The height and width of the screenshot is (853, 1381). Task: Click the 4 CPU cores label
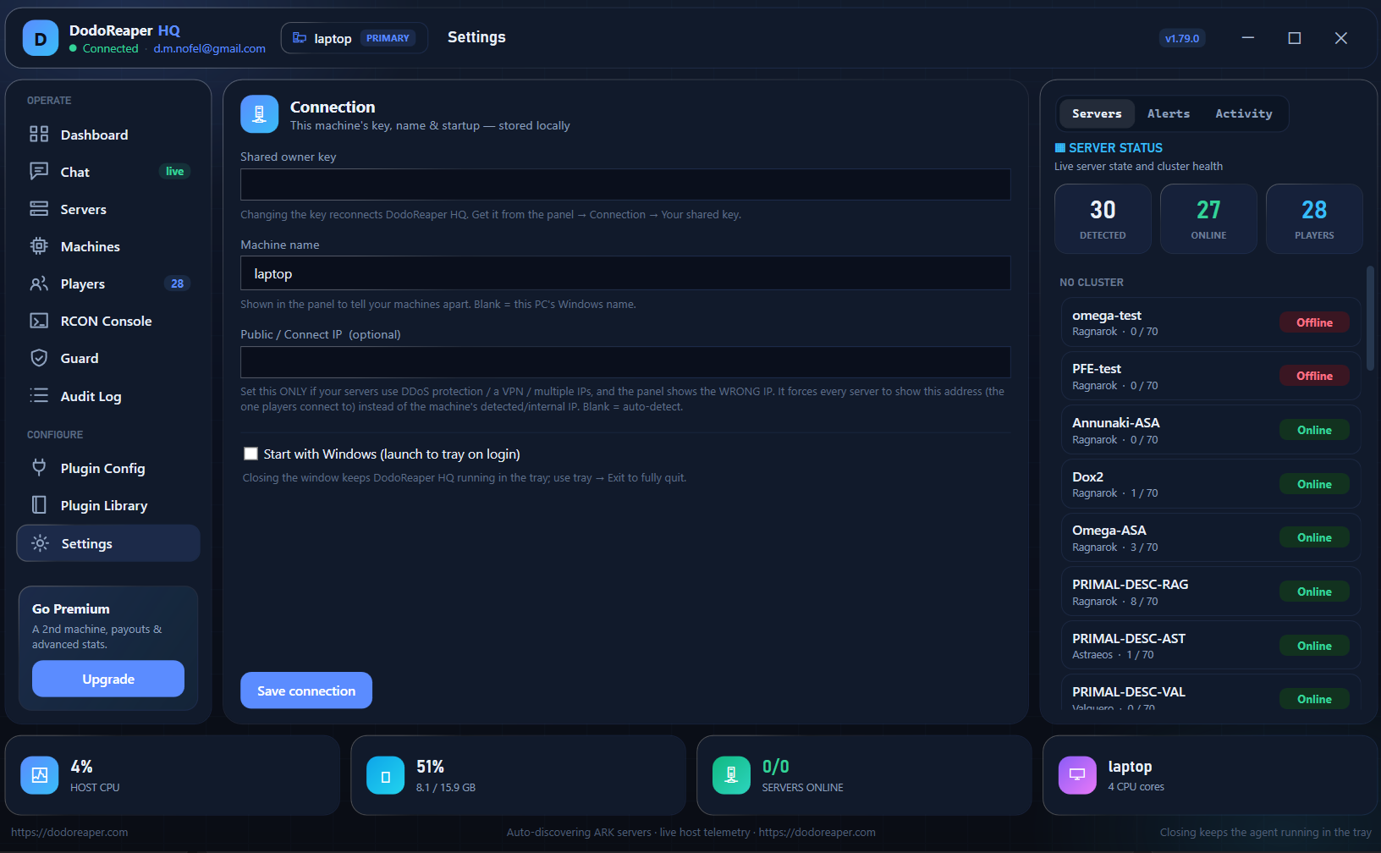coord(1136,787)
